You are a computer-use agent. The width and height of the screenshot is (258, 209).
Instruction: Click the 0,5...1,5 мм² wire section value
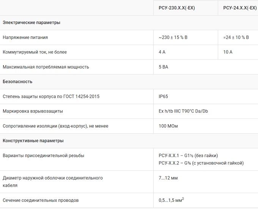point(171,200)
